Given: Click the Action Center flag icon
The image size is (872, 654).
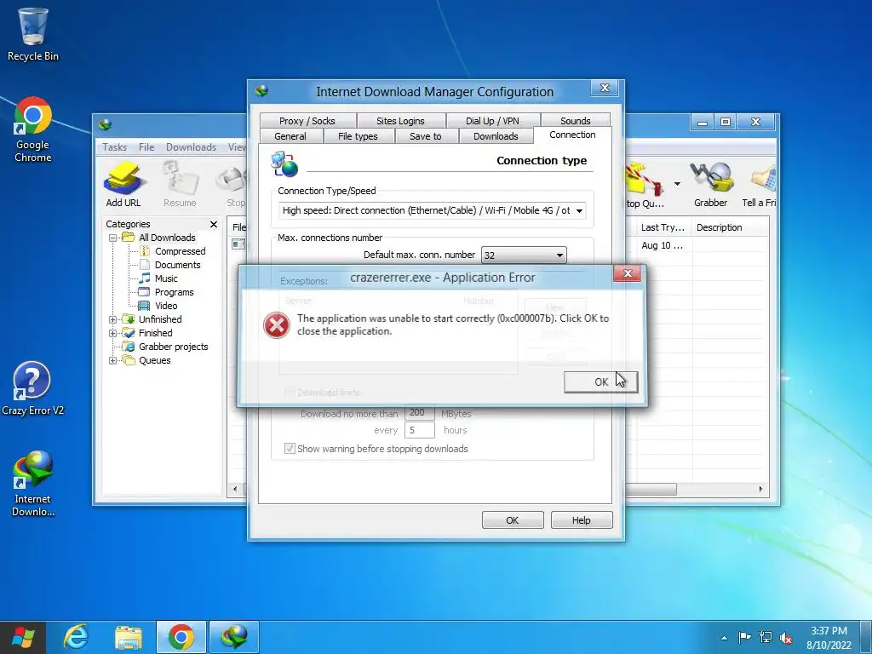Looking at the screenshot, I should [744, 637].
